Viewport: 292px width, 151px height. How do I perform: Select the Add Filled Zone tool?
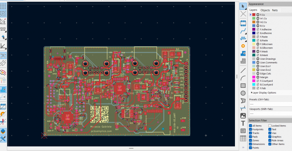click(x=243, y=53)
